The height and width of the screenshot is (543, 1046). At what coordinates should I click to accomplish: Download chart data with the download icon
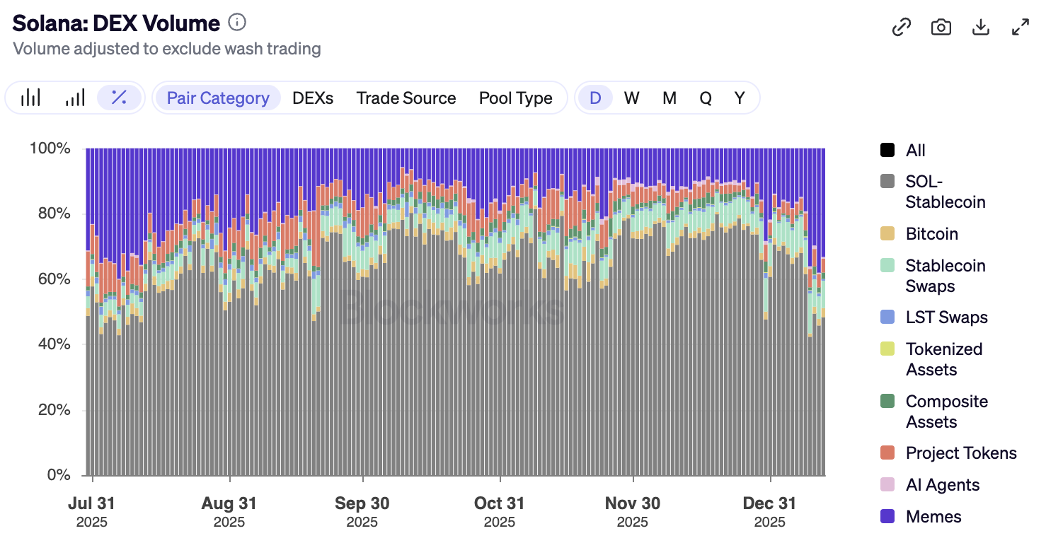click(x=980, y=28)
